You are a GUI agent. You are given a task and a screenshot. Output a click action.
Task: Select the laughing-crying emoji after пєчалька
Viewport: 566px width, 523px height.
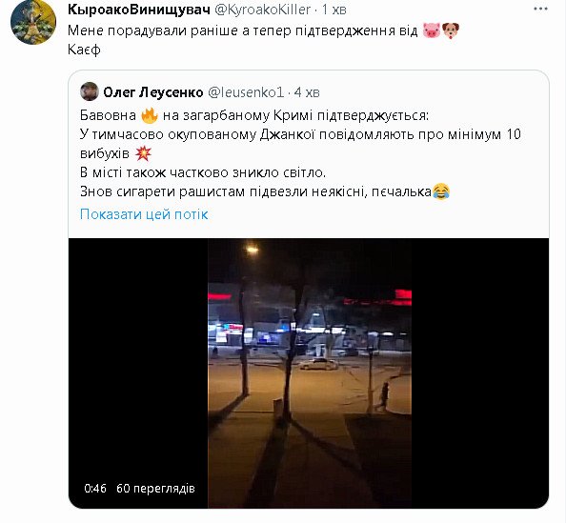[x=441, y=191]
